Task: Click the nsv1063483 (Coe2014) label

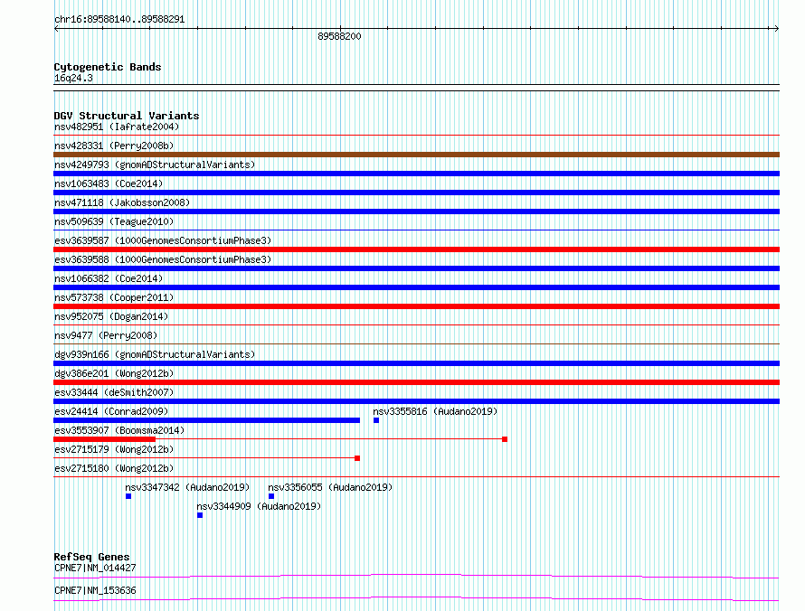Action: [x=109, y=183]
